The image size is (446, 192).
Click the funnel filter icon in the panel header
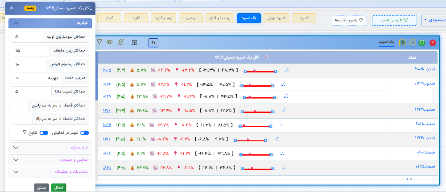tap(99, 42)
